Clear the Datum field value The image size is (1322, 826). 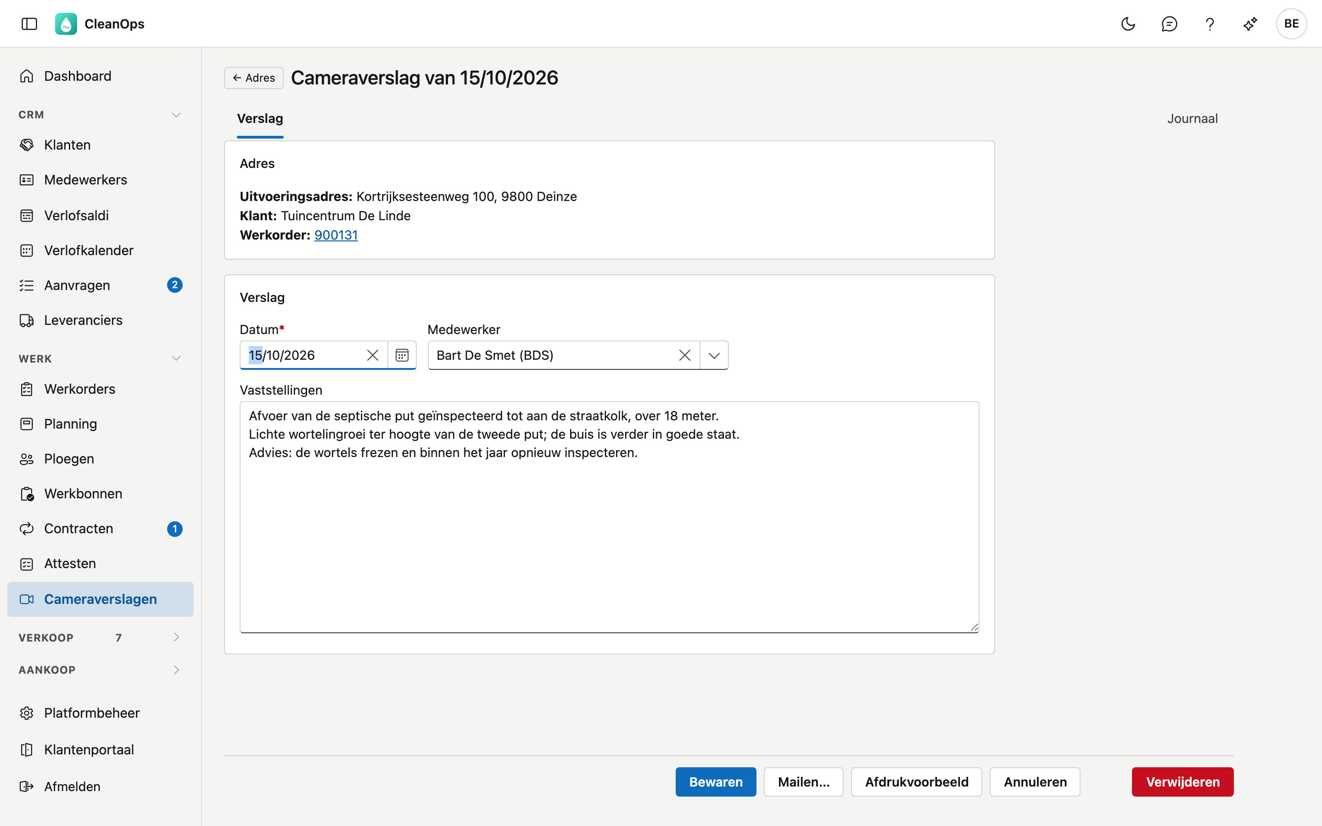point(373,355)
